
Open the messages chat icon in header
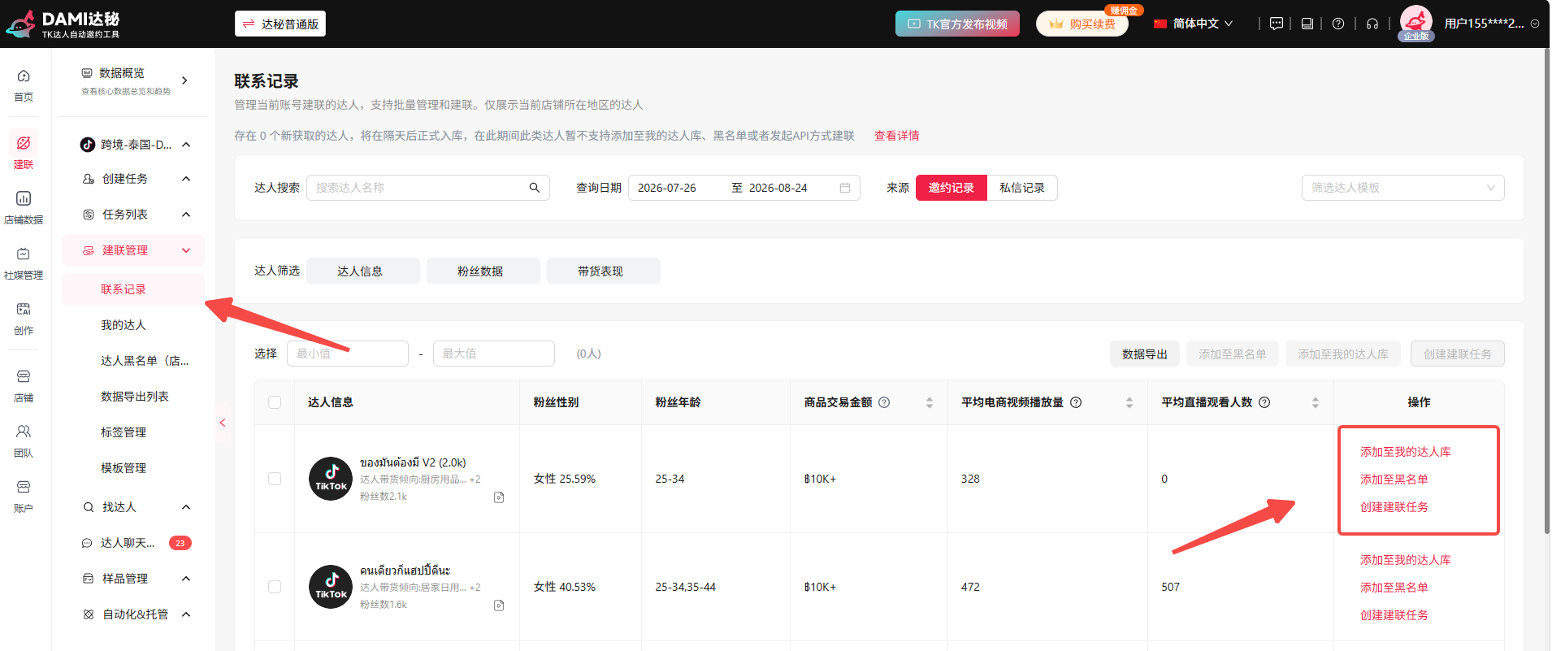(x=1277, y=24)
